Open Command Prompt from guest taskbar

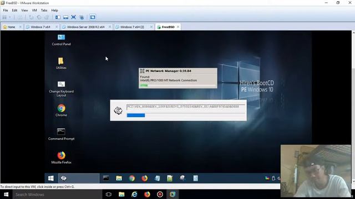coord(106,178)
